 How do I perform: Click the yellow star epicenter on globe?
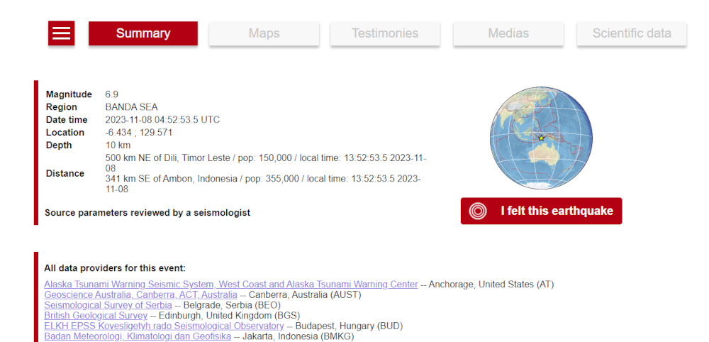tap(541, 138)
